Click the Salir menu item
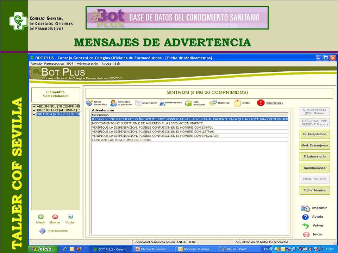338x253 pixels. tap(118, 64)
